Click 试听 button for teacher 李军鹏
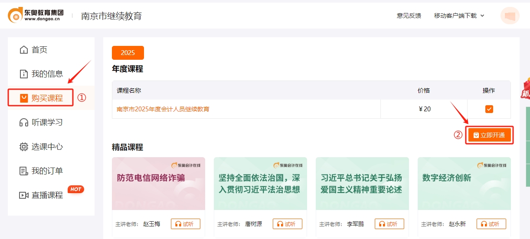The height and width of the screenshot is (239, 530). coord(389,224)
